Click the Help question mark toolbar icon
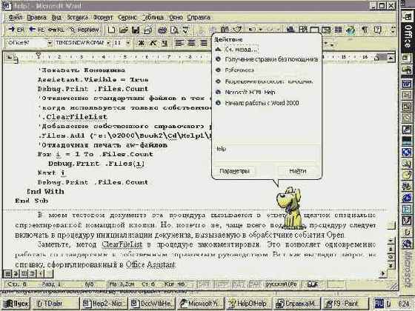Screen dimensions: 415x311 [x=378, y=30]
